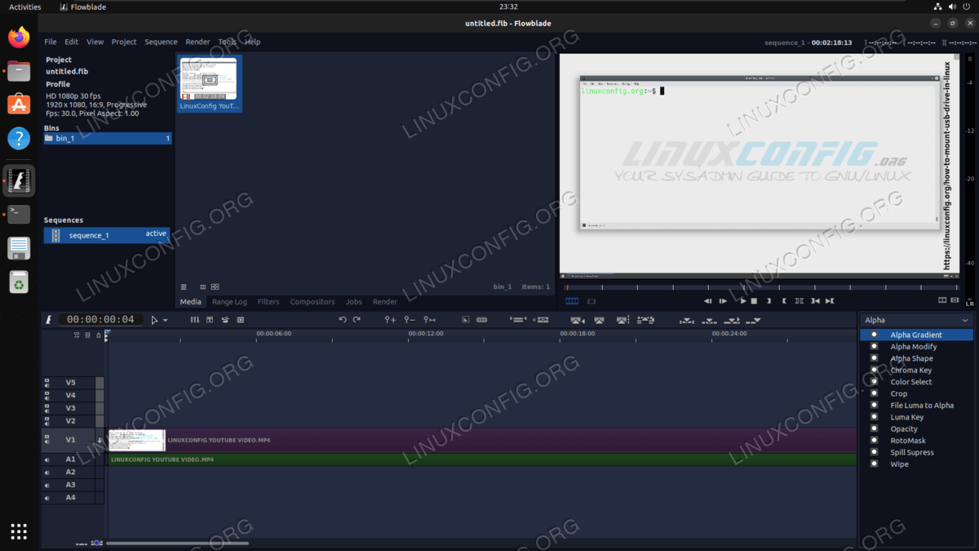The width and height of the screenshot is (979, 551).
Task: Toggle clip display in the monitor
Action: (x=591, y=301)
